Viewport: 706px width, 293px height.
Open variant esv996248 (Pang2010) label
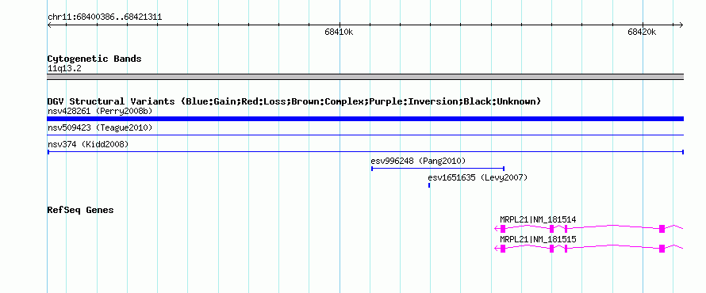tap(418, 161)
